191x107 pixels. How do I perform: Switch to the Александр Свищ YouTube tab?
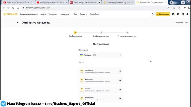click(x=18, y=2)
